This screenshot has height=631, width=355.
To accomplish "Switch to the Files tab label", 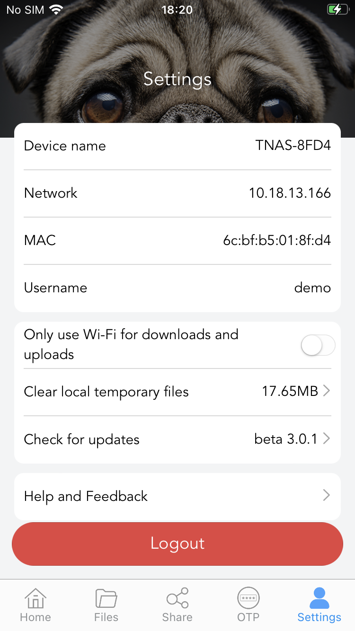I will tap(106, 617).
